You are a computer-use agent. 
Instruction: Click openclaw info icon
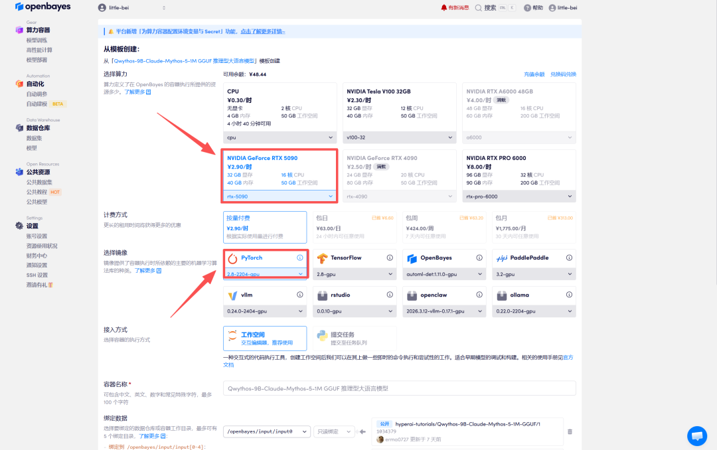coord(479,295)
